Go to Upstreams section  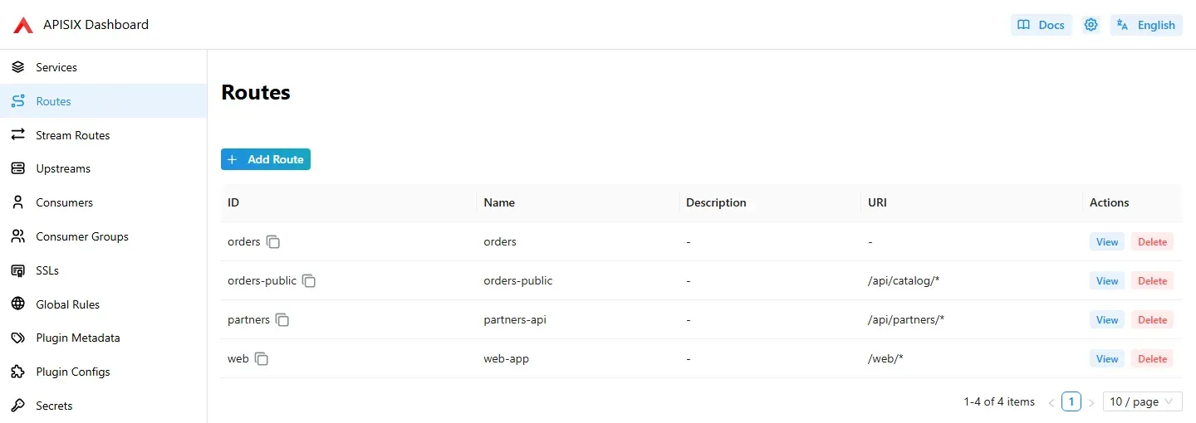point(103,168)
